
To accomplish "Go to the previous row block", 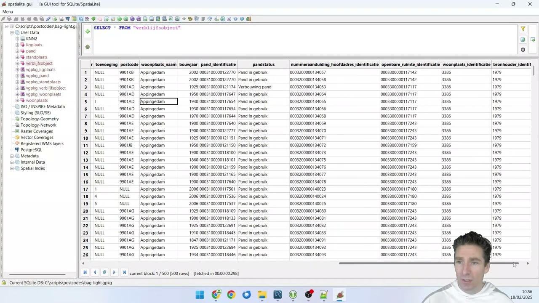I will click(x=95, y=273).
